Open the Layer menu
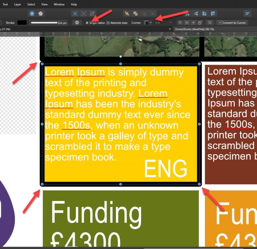 pyautogui.click(x=18, y=4)
